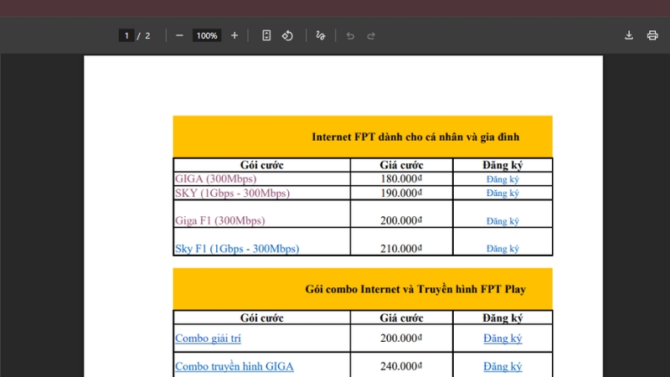Click Đăng ký for Combo truyền hình GIGA
This screenshot has height=377, width=670.
tap(502, 366)
